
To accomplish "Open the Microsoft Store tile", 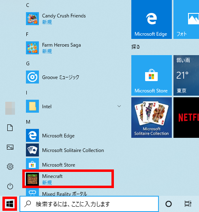I will pyautogui.click(x=152, y=75).
